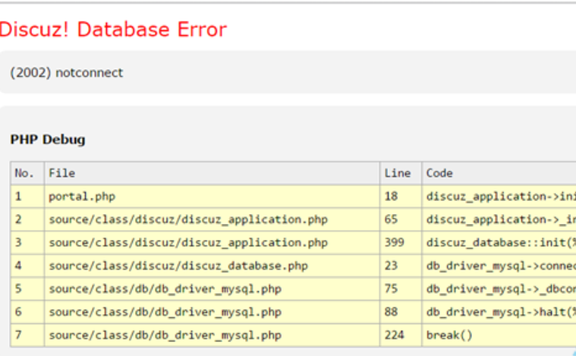The image size is (576, 356).
Task: Click line number 399 cell
Action: click(395, 243)
